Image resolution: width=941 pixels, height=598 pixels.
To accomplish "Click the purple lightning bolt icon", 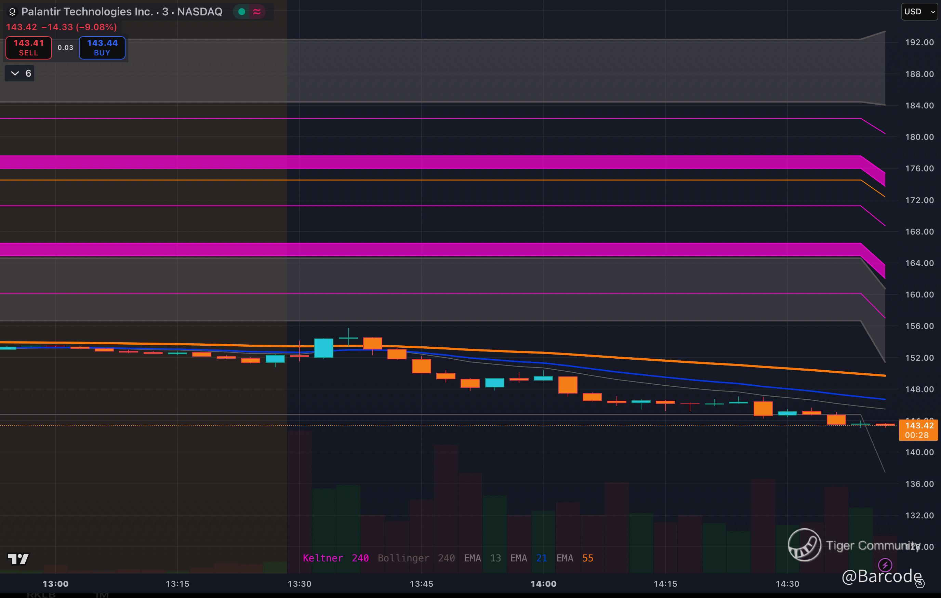I will point(885,565).
